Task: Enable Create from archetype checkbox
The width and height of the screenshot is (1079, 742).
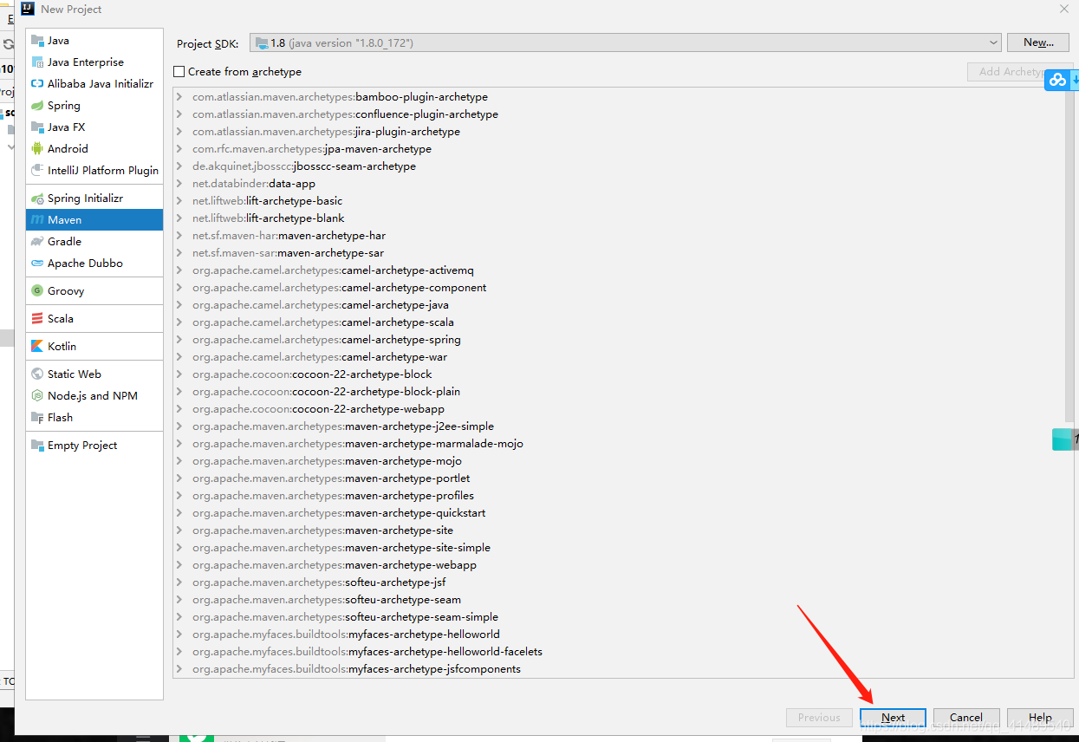Action: click(179, 72)
